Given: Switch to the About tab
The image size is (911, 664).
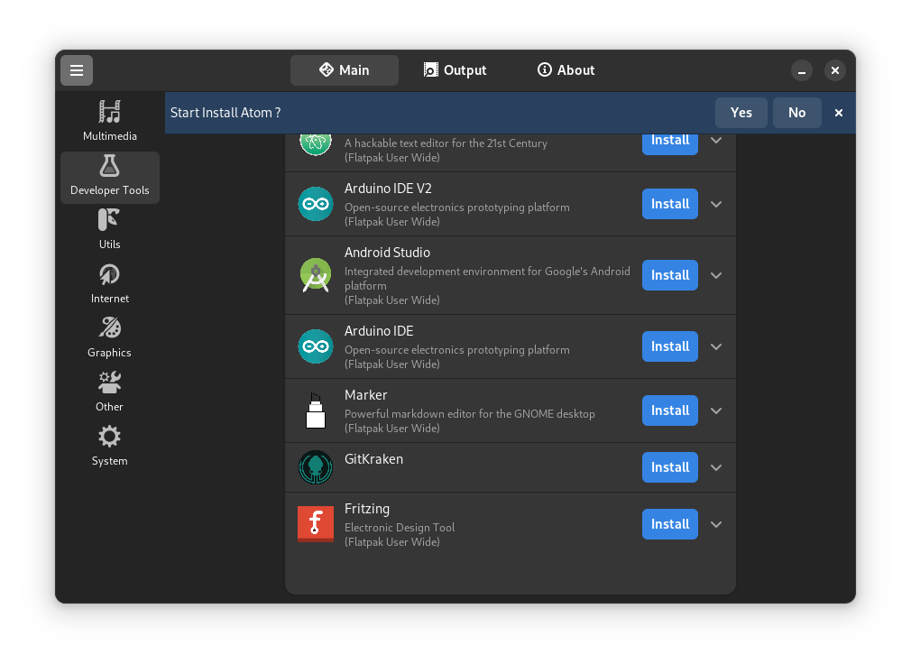Looking at the screenshot, I should pos(566,70).
